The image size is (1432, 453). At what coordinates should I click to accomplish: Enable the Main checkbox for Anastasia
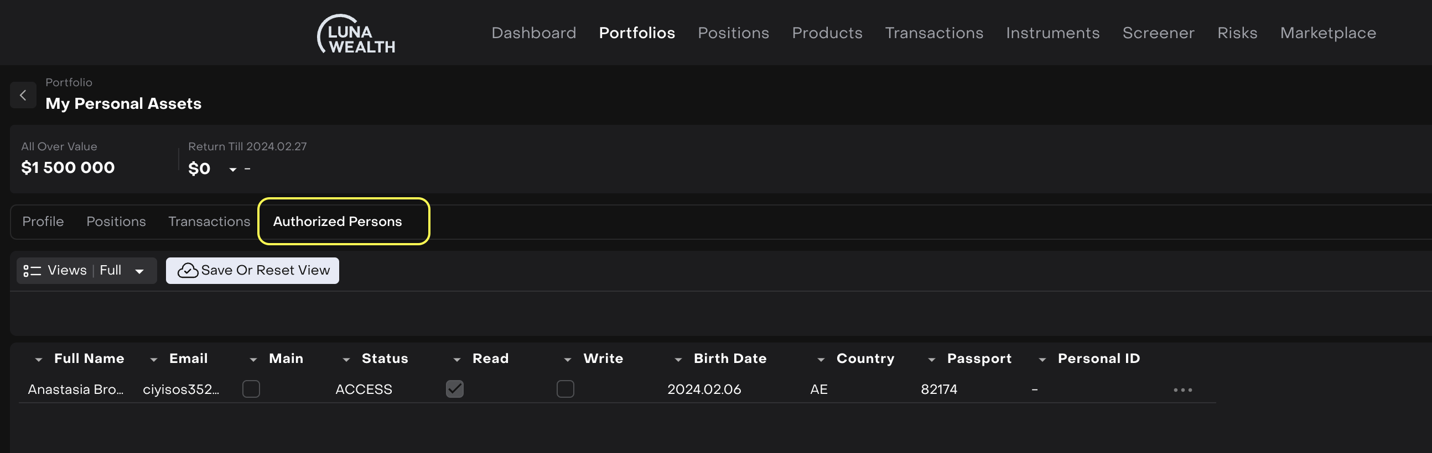tap(251, 389)
